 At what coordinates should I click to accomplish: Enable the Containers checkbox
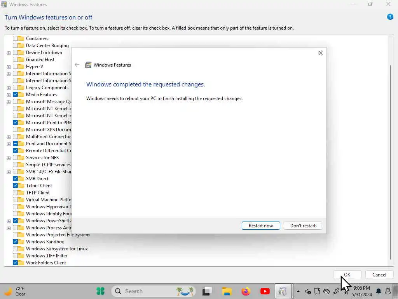[15, 39]
